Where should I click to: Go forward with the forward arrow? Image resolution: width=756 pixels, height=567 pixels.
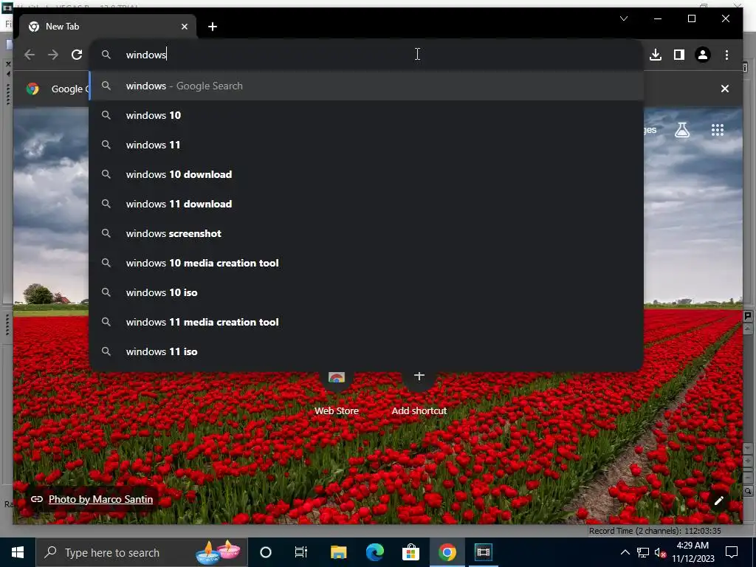53,55
